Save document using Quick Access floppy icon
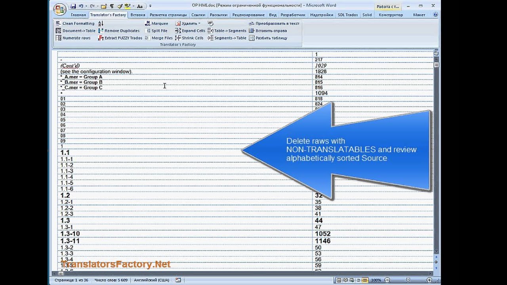The width and height of the screenshot is (507, 285). [73, 6]
